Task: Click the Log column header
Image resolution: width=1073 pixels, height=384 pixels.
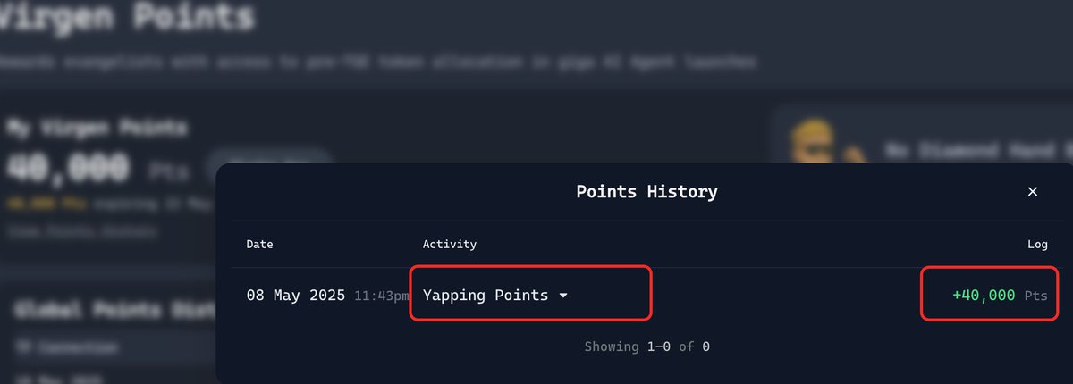Action: (1037, 244)
